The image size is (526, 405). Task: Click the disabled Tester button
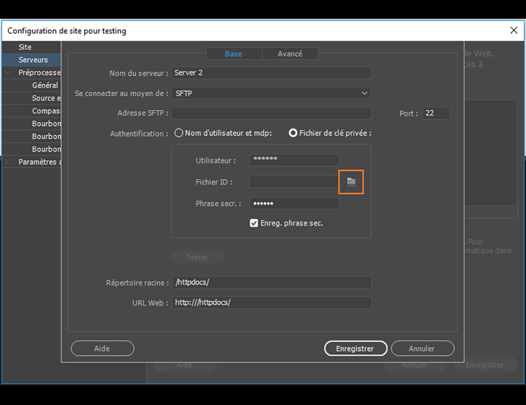click(198, 257)
